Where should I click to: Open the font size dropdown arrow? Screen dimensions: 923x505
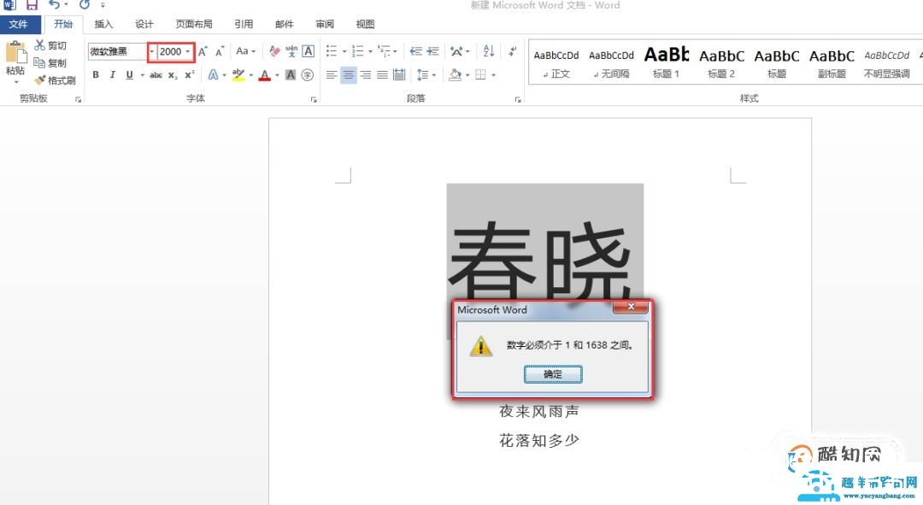pos(187,50)
